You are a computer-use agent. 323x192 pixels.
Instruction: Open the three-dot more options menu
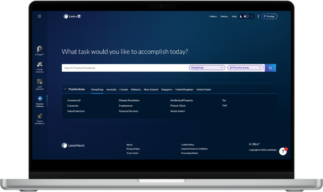[x=258, y=16]
